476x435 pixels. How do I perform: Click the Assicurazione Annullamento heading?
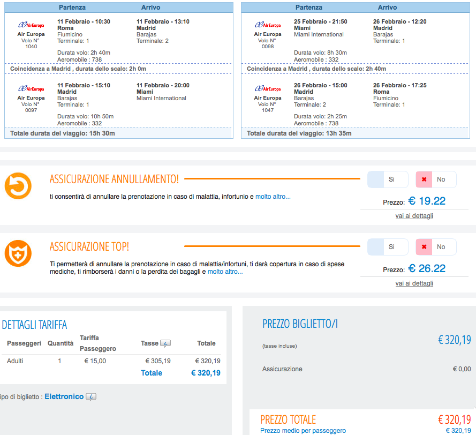click(x=114, y=179)
